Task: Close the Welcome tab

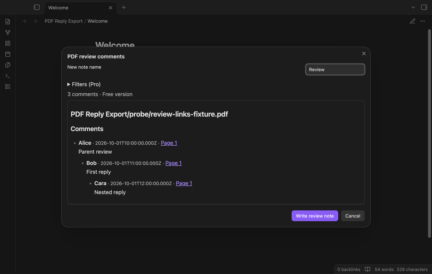Action: (x=111, y=8)
